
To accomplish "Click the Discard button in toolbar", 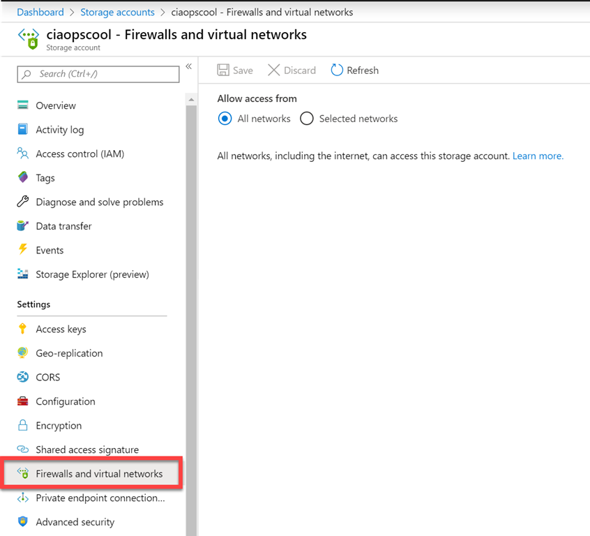I will tap(292, 70).
